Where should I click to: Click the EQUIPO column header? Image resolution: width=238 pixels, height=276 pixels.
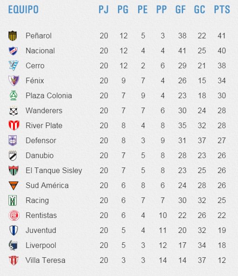(x=23, y=9)
